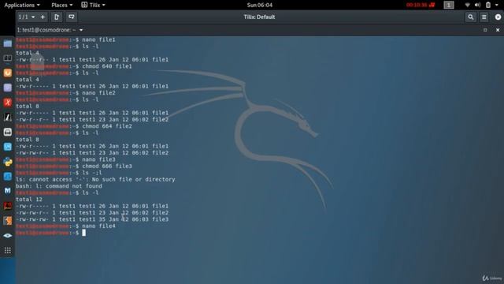The height and width of the screenshot is (284, 504).
Task: Launch the Python icon in the dock
Action: [8, 162]
